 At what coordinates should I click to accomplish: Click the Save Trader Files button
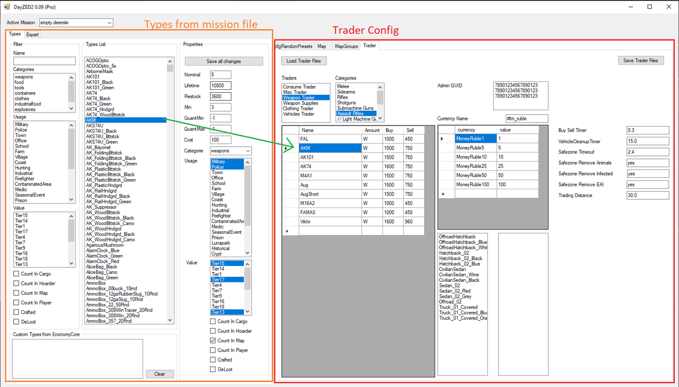point(641,60)
